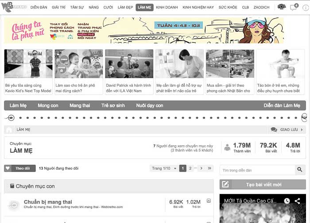Screen dimensions: 310x223
Task: Open SỨC KHỎE menu
Action: tap(228, 8)
